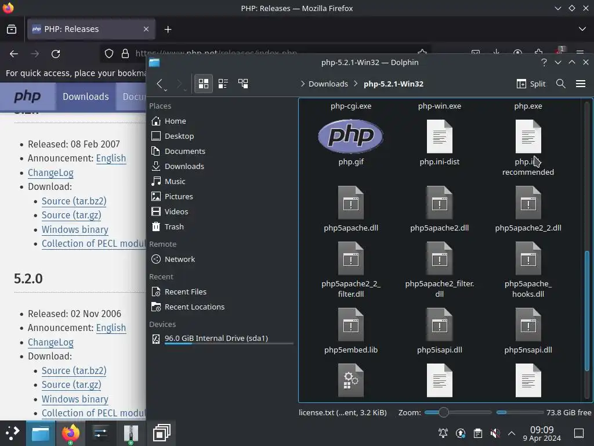The width and height of the screenshot is (594, 446).
Task: Go back in Firefox history
Action: (x=14, y=54)
